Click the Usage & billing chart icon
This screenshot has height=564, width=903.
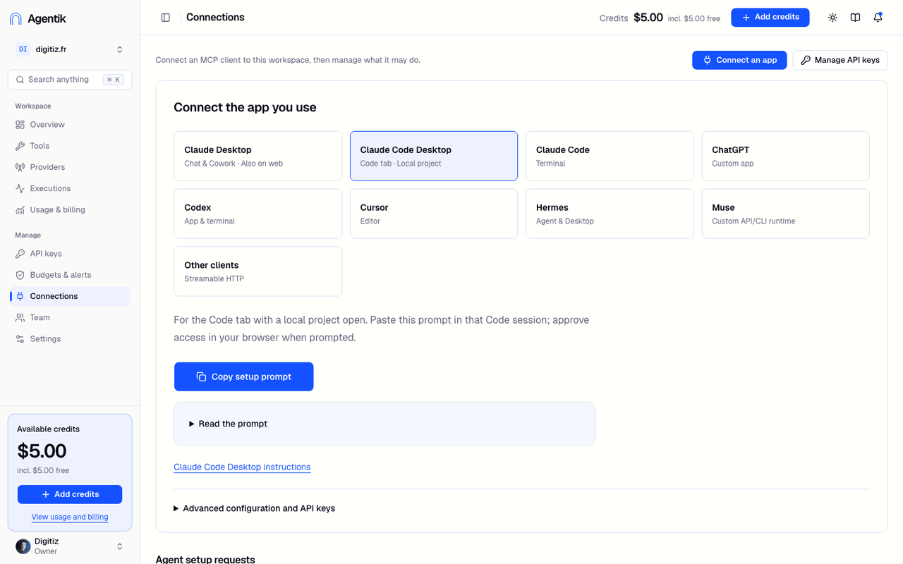tap(20, 209)
